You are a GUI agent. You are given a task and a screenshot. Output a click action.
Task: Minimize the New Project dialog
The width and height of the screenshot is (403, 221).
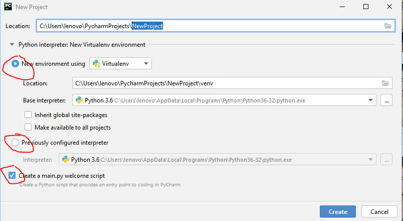[342, 7]
